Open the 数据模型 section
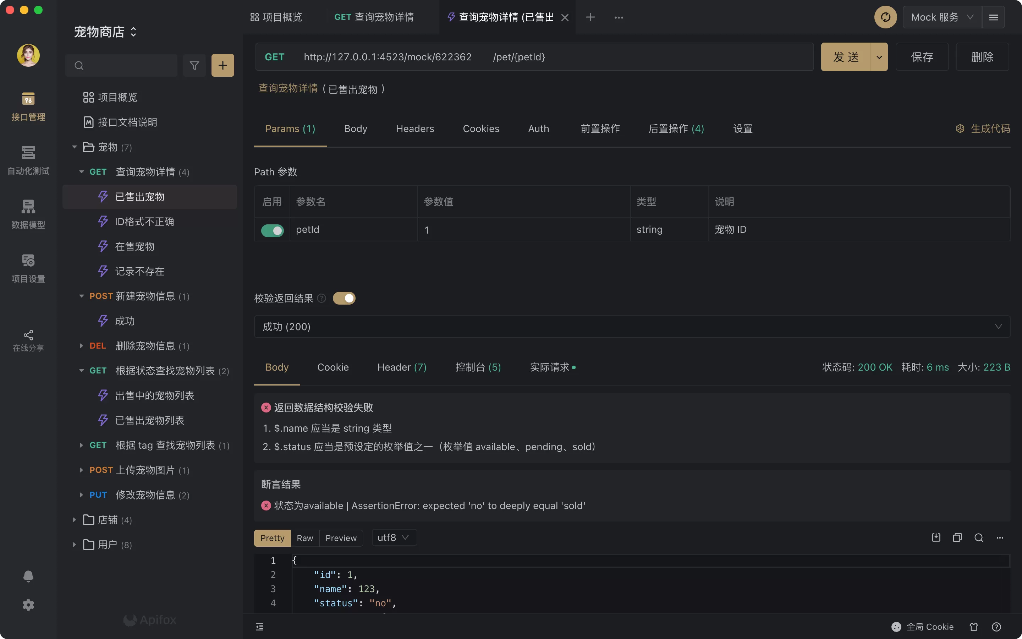This screenshot has height=639, width=1022. [x=28, y=213]
